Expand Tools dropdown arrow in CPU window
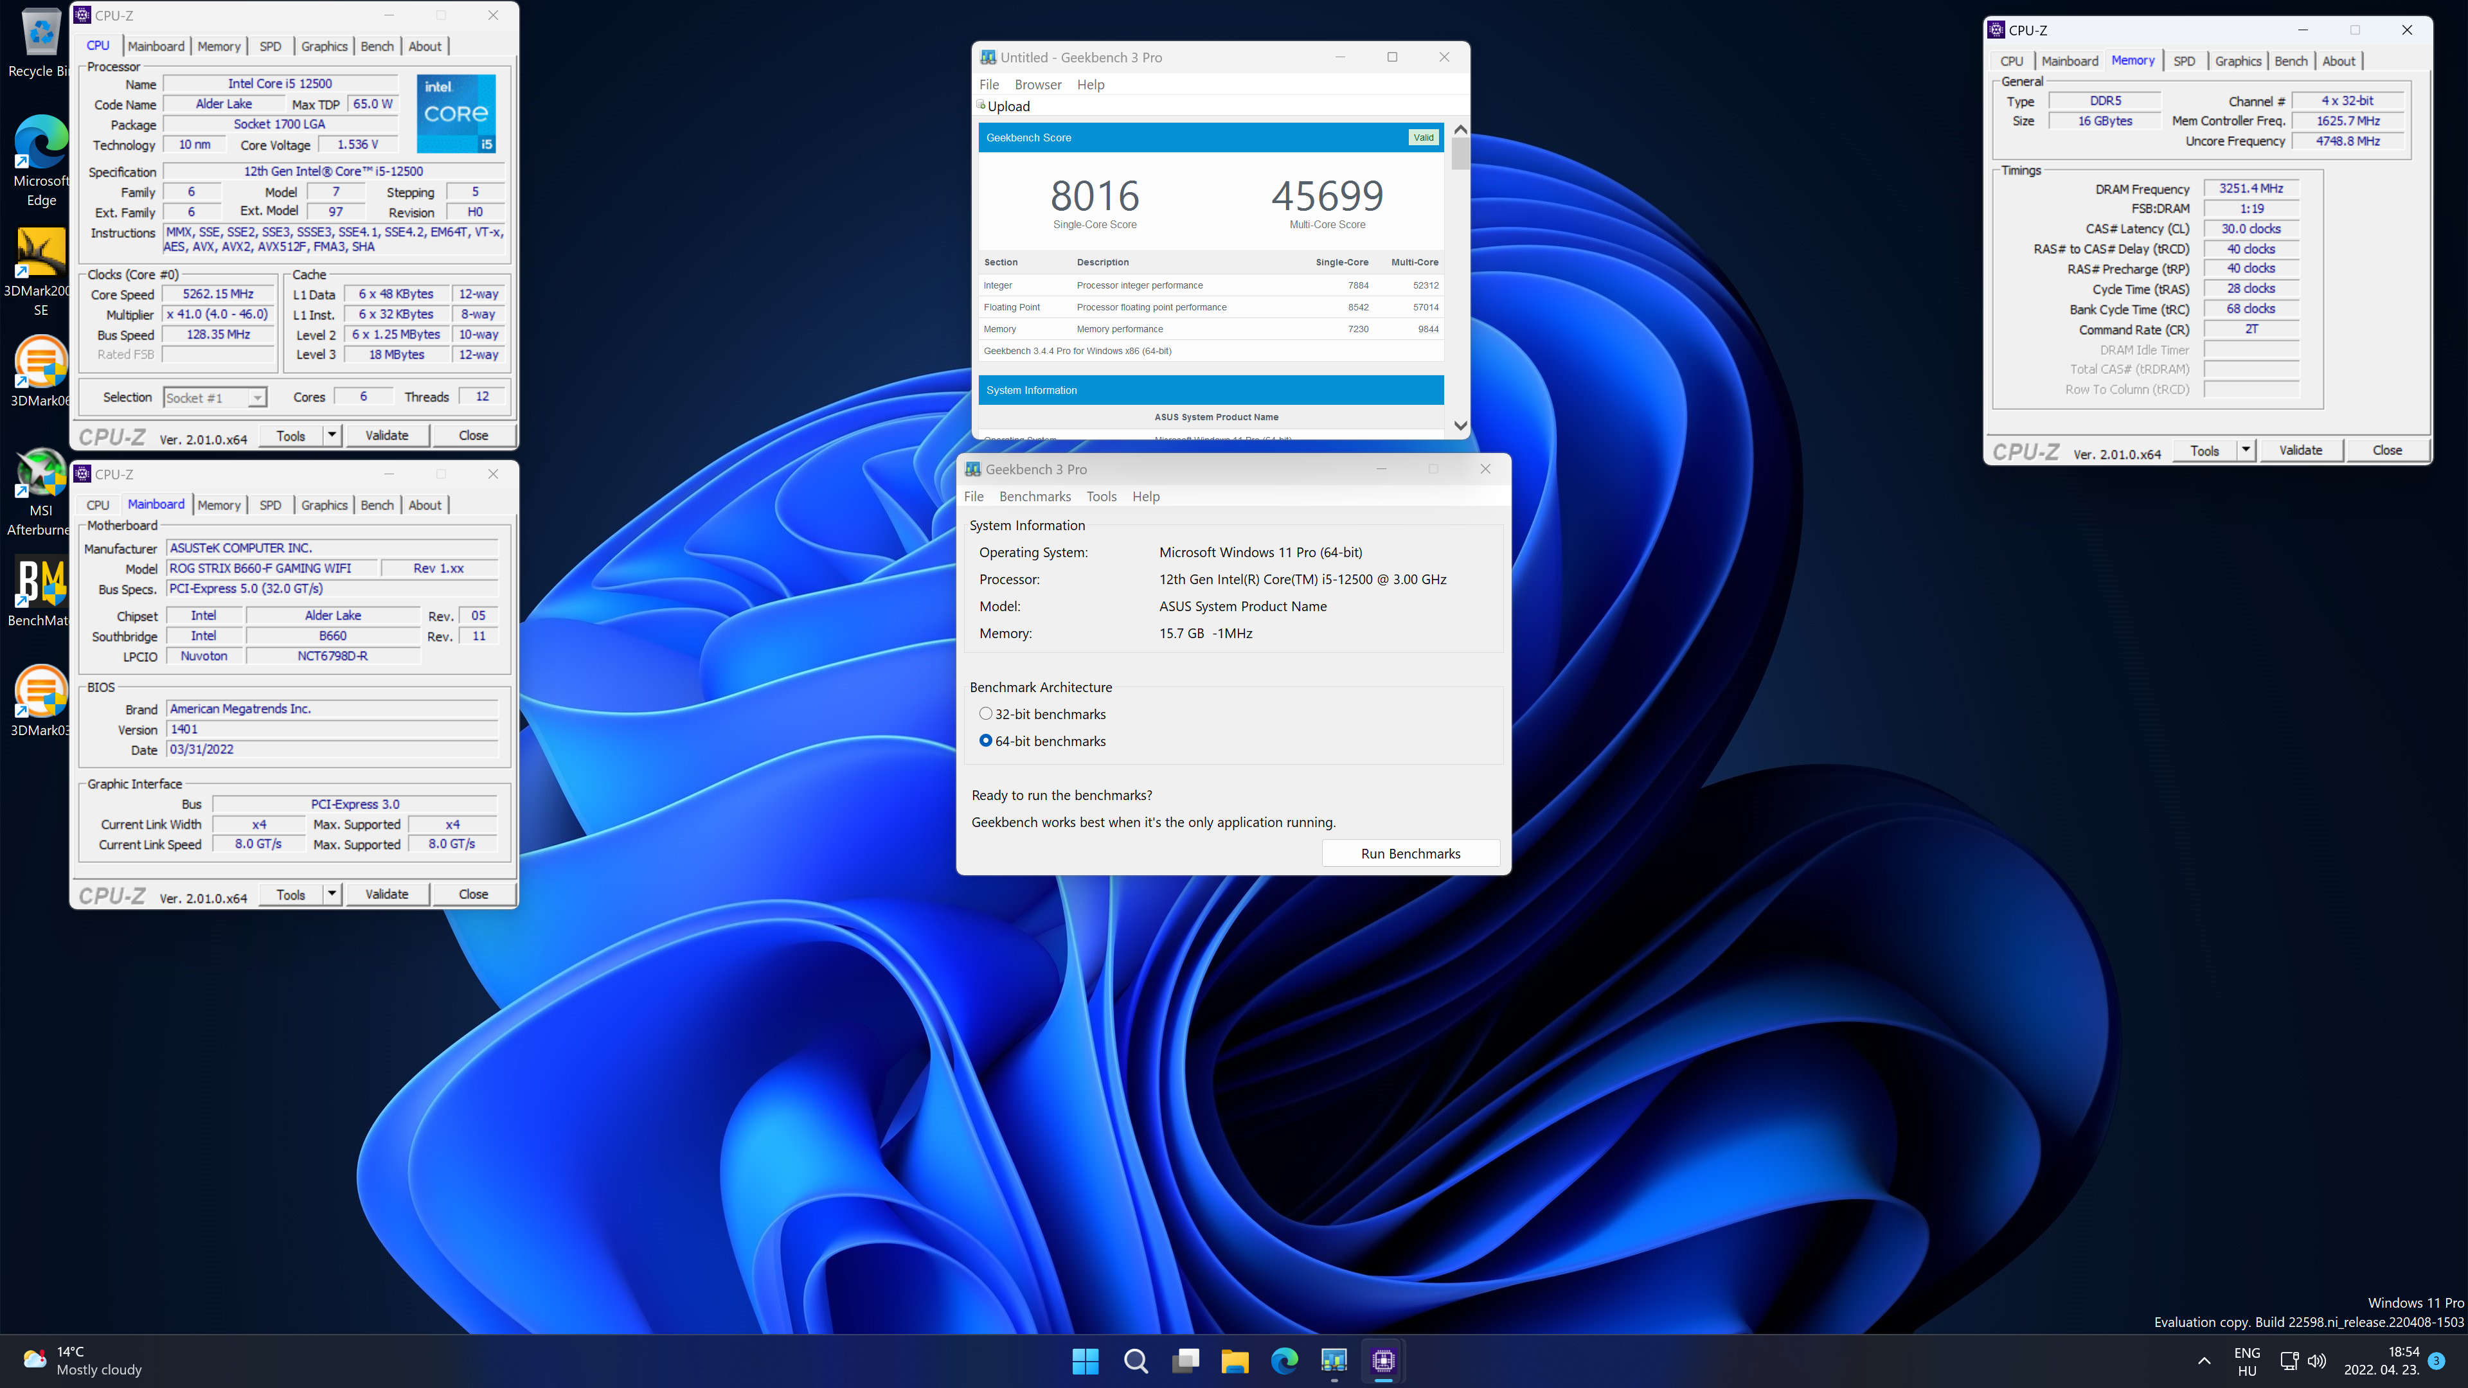2468x1388 pixels. pos(332,435)
